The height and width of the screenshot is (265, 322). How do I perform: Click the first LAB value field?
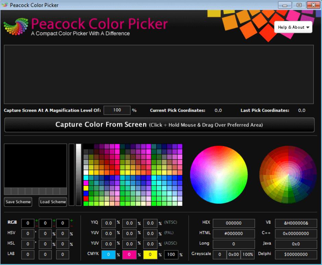[x=28, y=255]
